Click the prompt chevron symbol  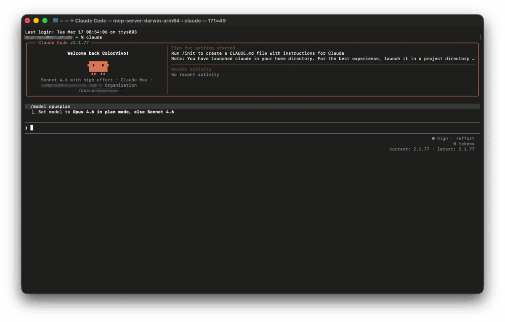[x=27, y=128]
